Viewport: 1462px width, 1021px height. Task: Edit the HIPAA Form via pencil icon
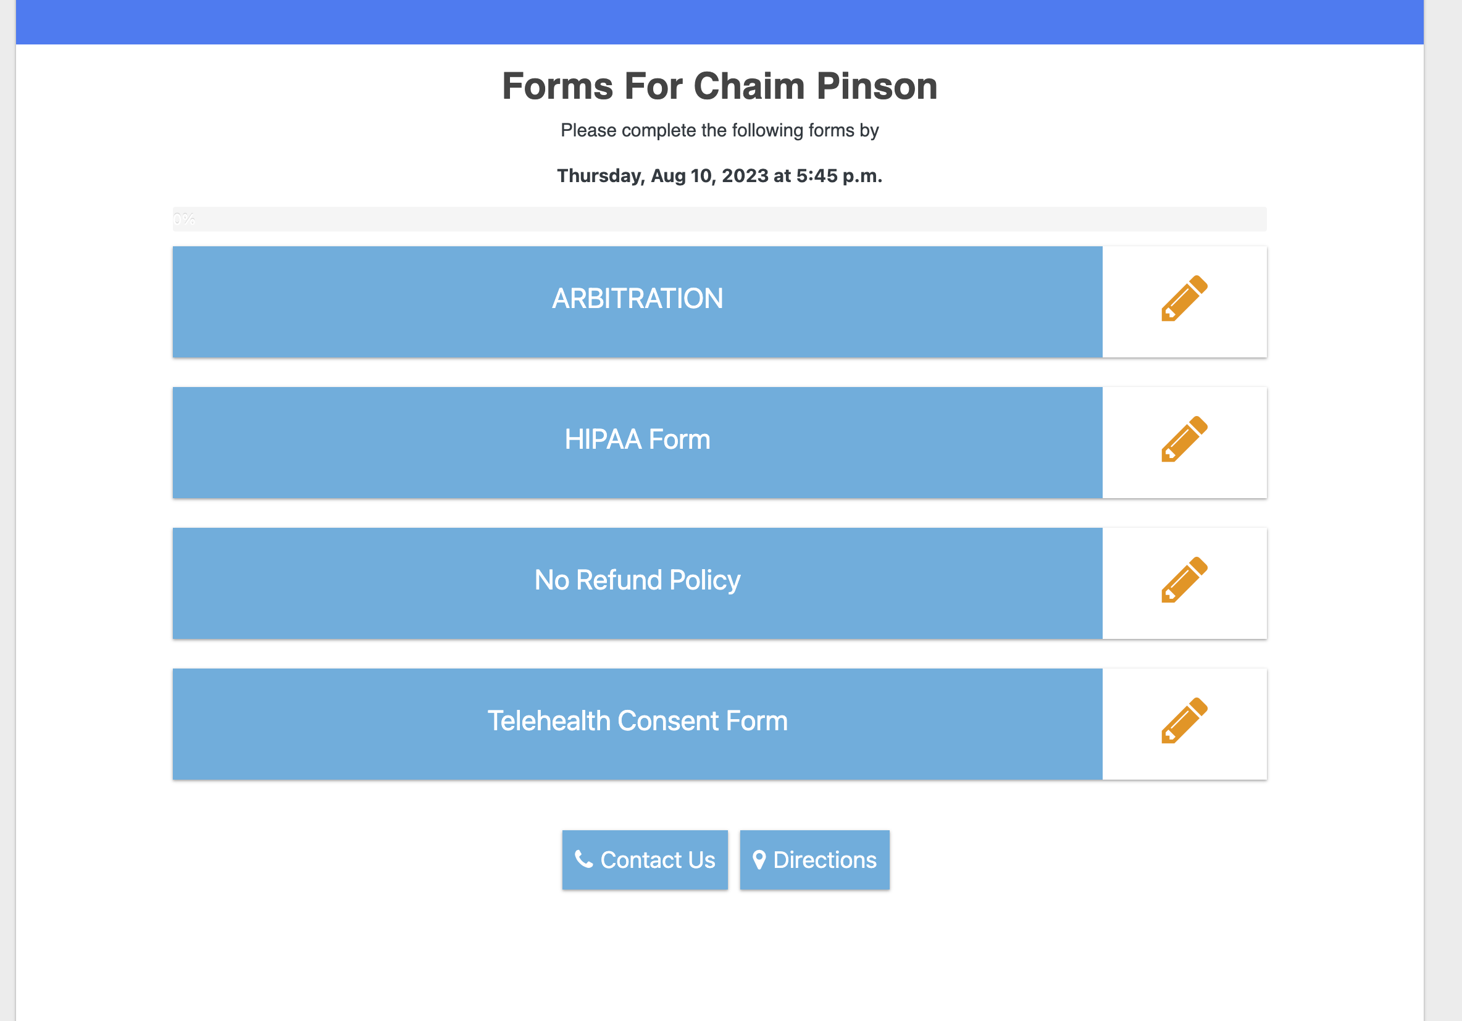1184,438
